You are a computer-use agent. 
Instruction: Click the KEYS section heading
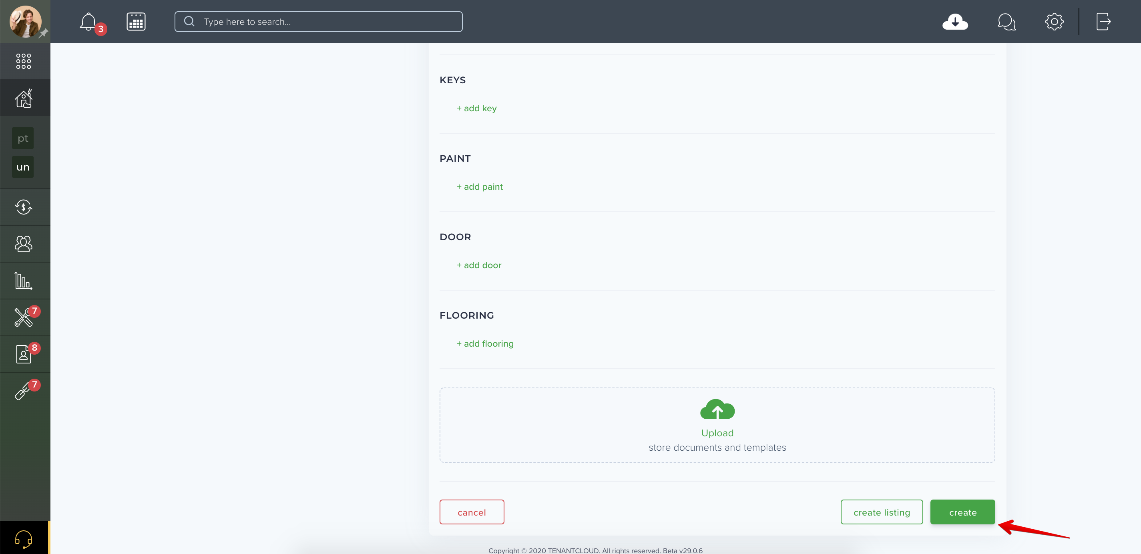pyautogui.click(x=452, y=80)
